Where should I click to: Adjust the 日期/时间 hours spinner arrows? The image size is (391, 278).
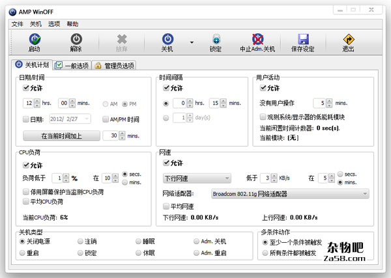pos(37,103)
